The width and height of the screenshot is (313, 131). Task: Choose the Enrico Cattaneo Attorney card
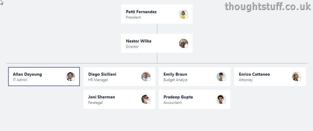point(270,77)
